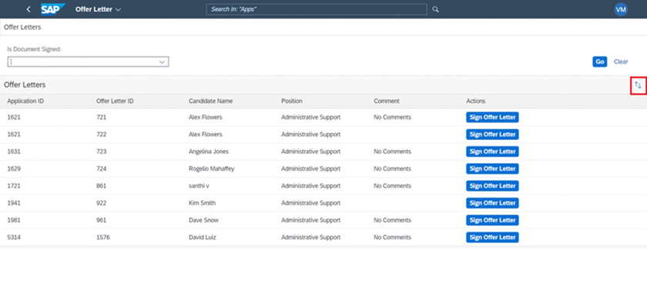This screenshot has height=300, width=647.
Task: Select Administrative Support in Kim Smith row
Action: point(310,203)
